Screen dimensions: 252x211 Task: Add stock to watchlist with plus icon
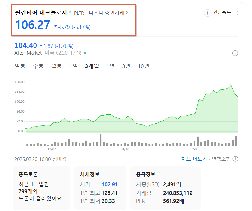point(208,13)
